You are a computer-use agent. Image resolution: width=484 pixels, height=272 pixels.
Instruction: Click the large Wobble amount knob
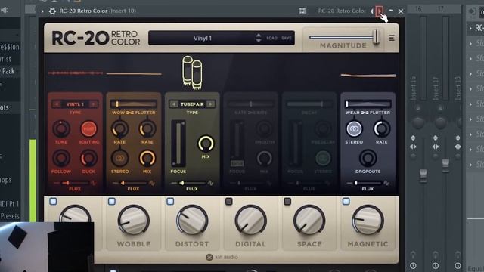[133, 220]
